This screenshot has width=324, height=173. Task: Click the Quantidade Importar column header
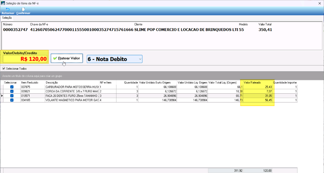[285, 83]
